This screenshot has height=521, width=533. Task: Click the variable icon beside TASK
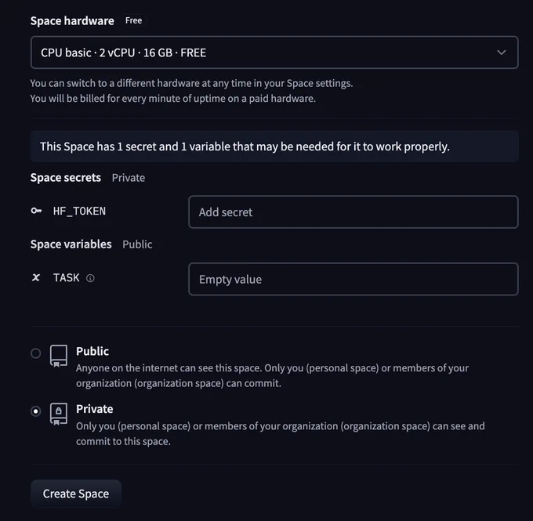click(36, 277)
